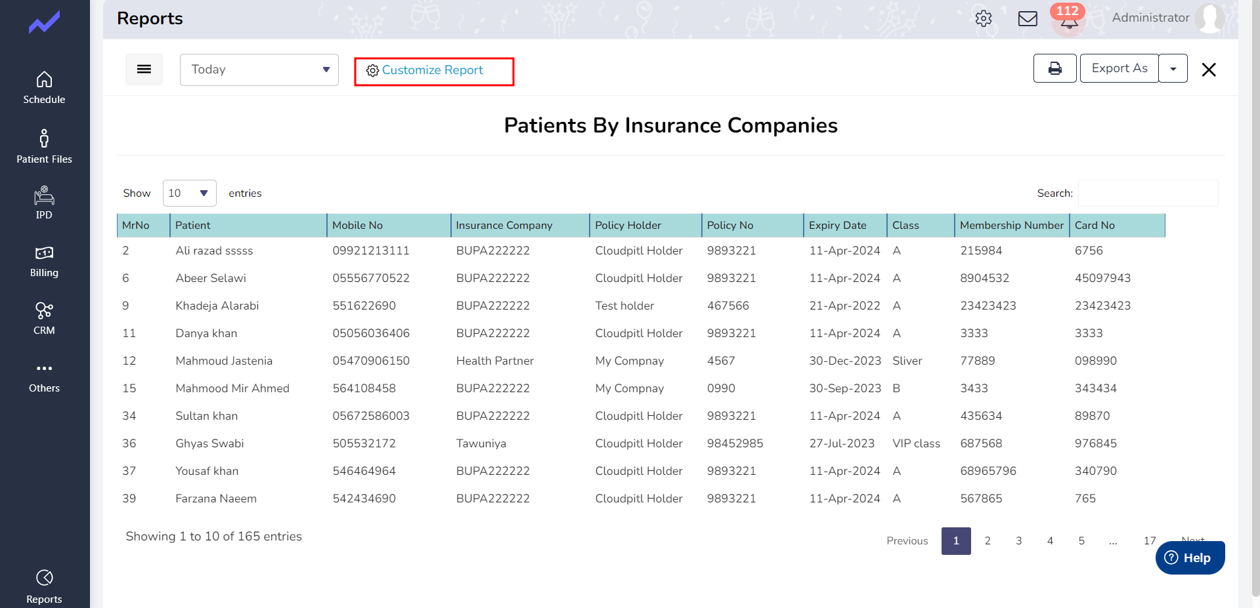Click VIP class cell
Viewport: 1260px width, 608px height.
[916, 443]
